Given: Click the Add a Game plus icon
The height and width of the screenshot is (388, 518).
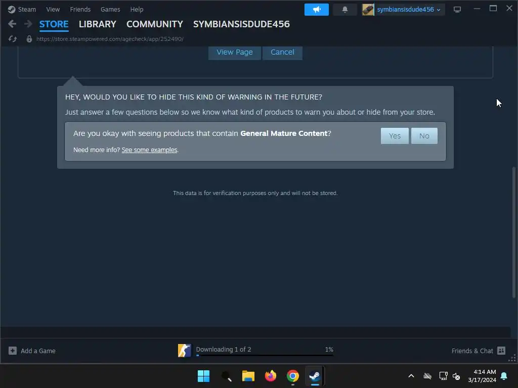Looking at the screenshot, I should 13,351.
